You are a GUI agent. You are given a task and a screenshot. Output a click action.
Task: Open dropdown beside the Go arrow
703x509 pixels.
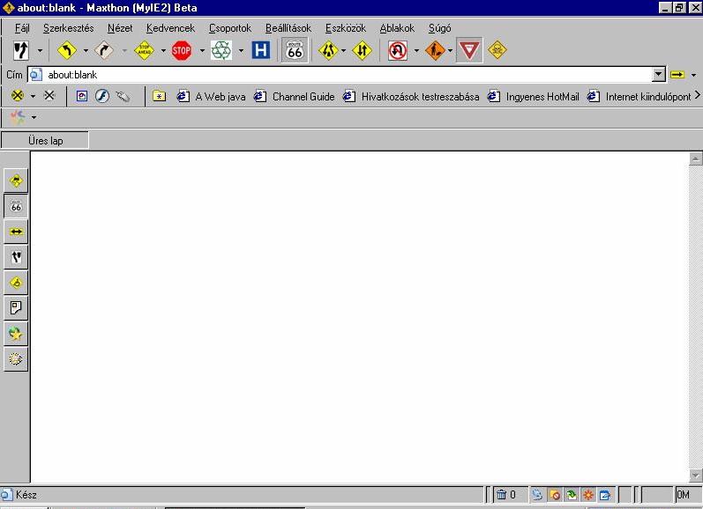[693, 75]
